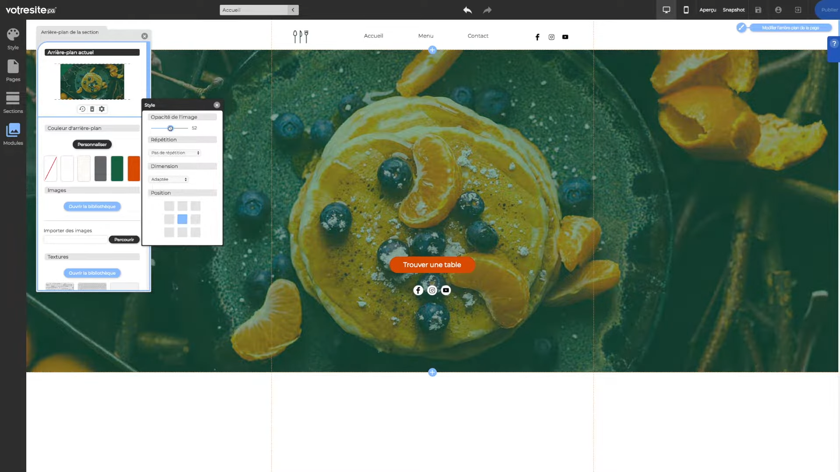Screen dimensions: 840x472
Task: Open background settings gear icon
Action: (102, 109)
